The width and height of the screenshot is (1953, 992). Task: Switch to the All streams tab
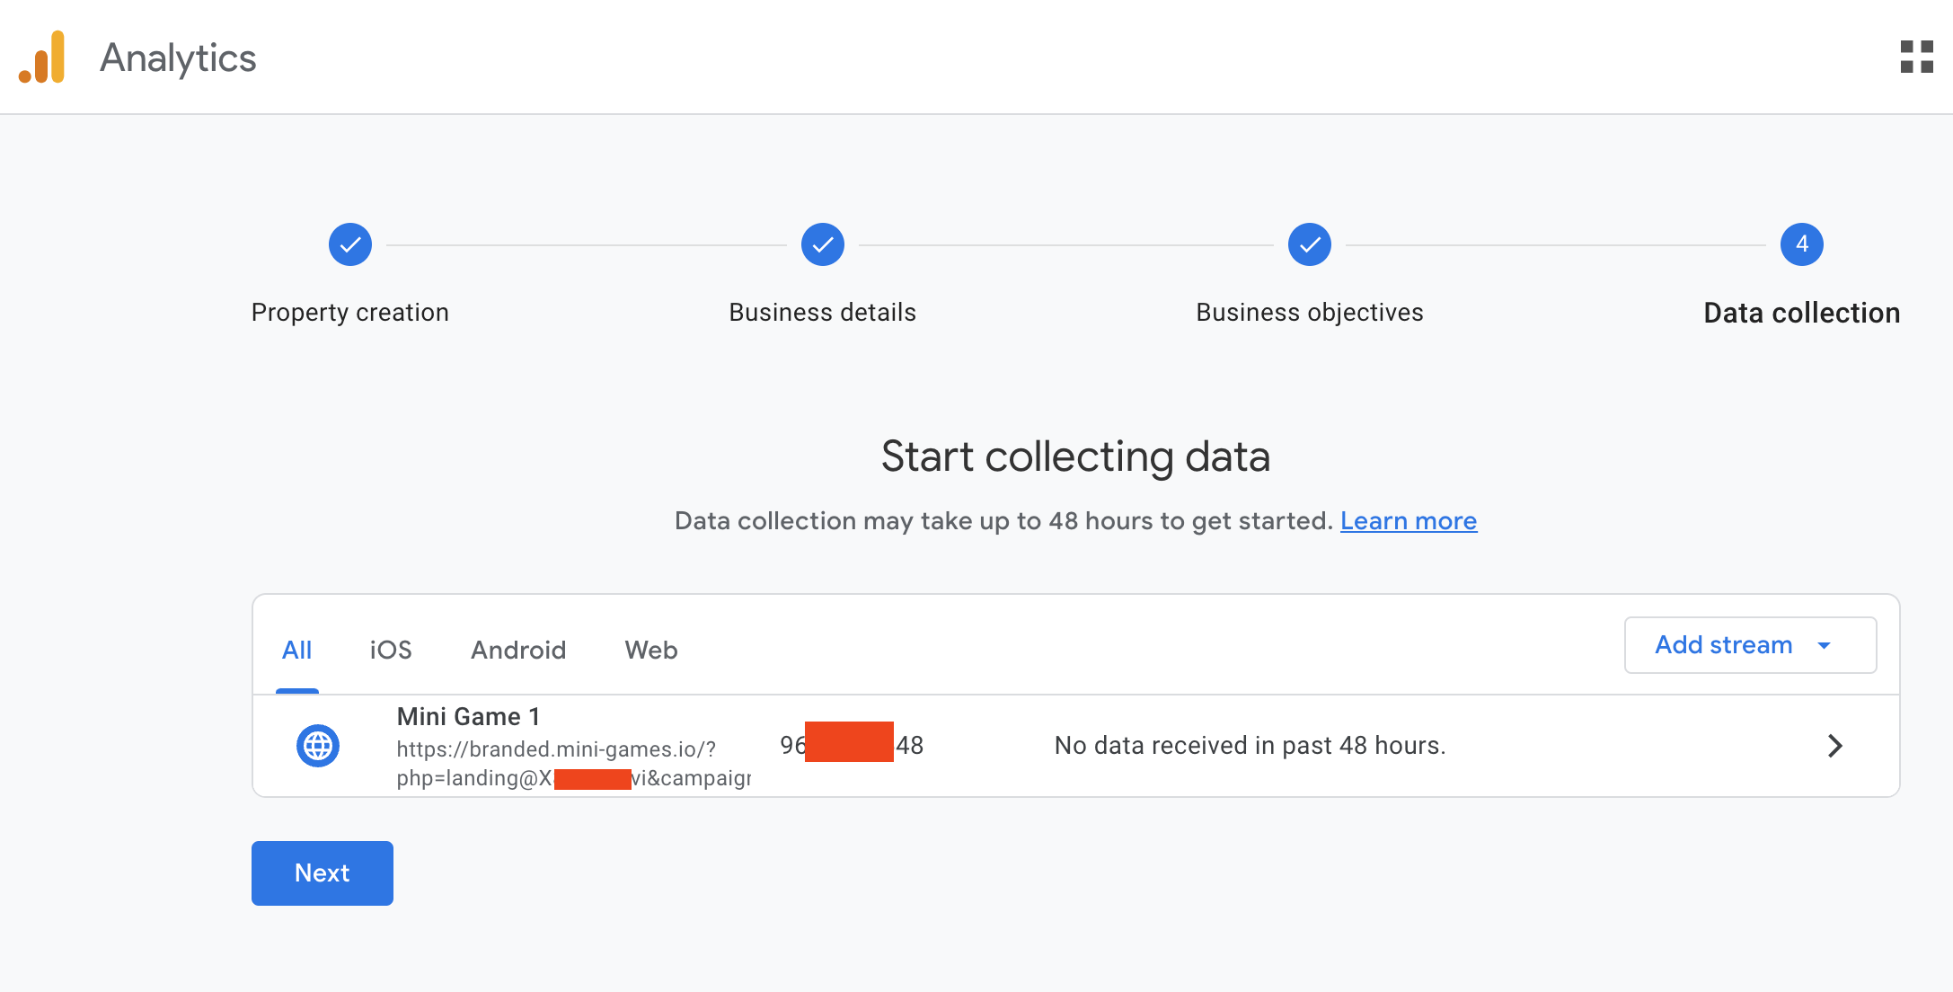point(296,650)
